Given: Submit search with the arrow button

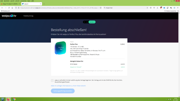Looking at the screenshot, I should (x=147, y=8).
